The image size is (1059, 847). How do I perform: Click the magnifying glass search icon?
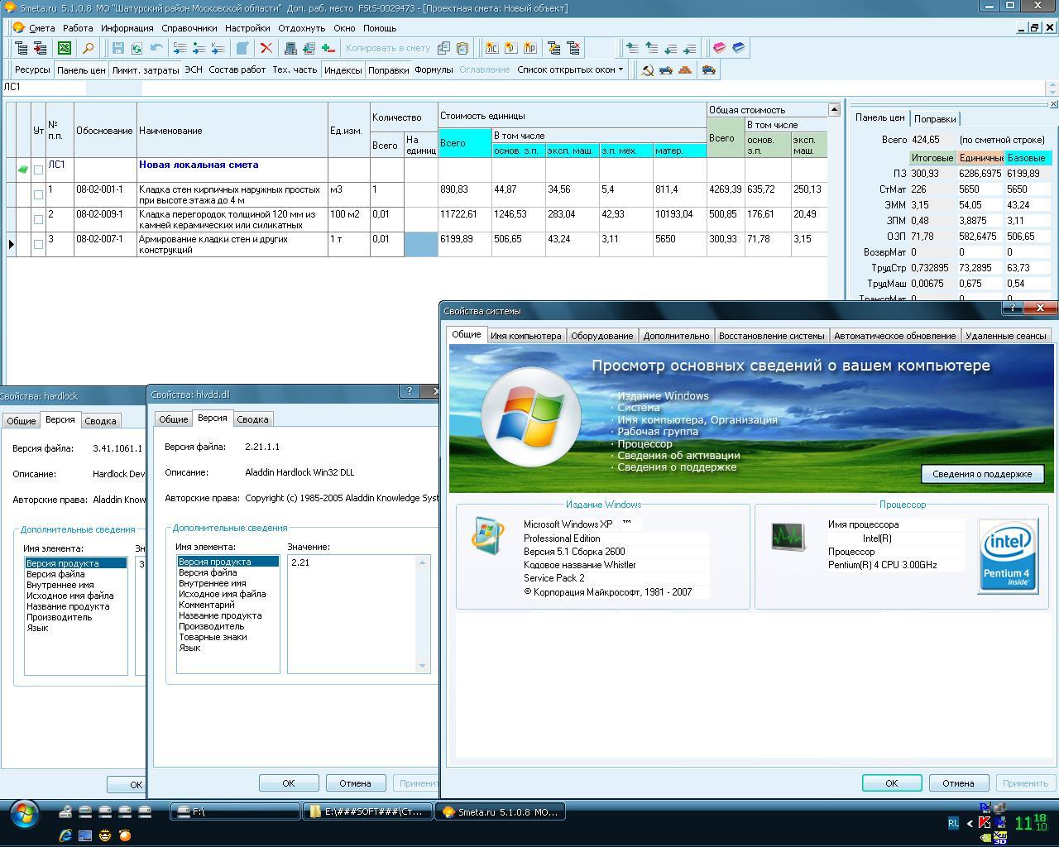tap(88, 49)
